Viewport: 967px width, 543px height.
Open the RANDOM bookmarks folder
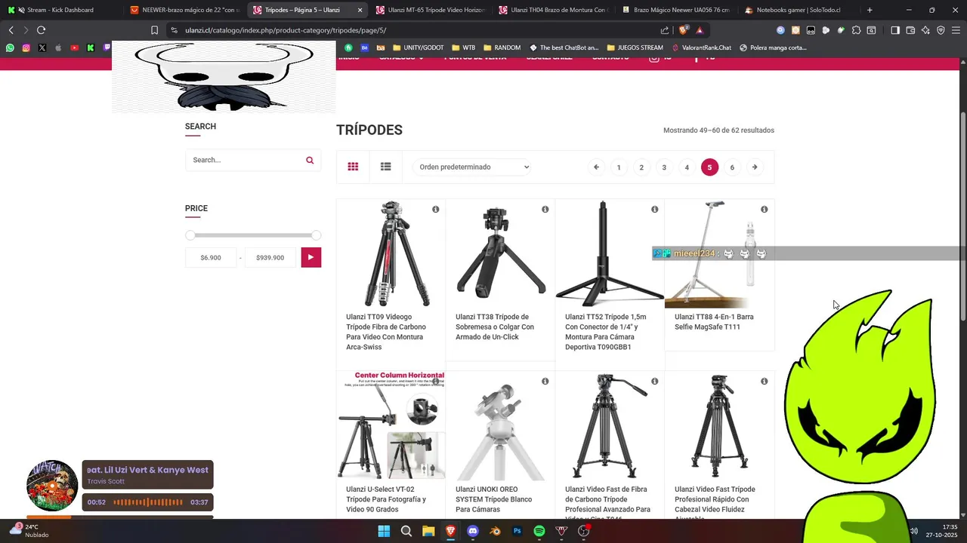point(502,48)
